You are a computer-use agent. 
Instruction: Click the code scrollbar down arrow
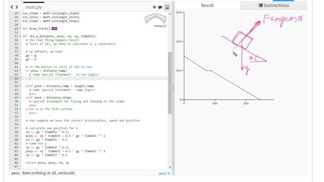[x=170, y=167]
